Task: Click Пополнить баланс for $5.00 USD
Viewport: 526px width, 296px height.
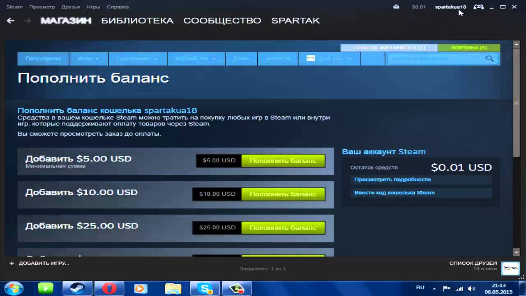Action: [283, 161]
